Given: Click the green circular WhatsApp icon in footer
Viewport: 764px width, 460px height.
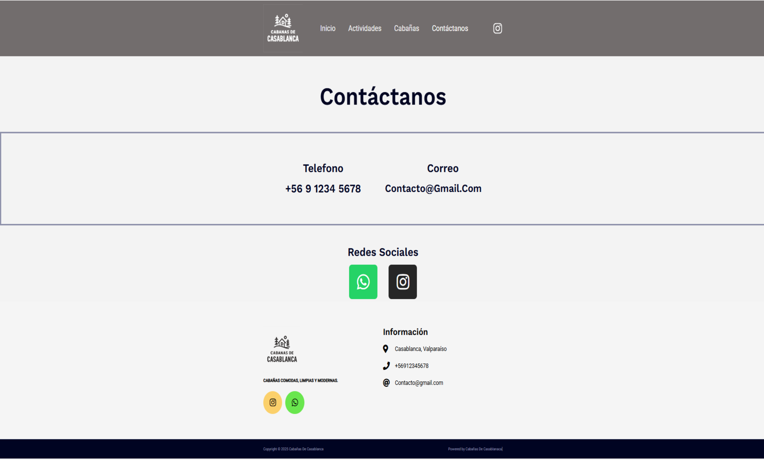Looking at the screenshot, I should [x=295, y=403].
